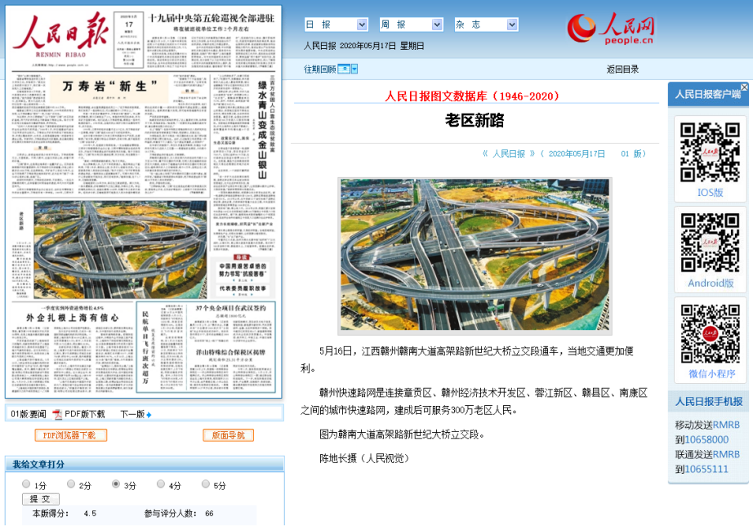This screenshot has width=753, height=526.
Task: Open the 日报 dropdown
Action: [x=336, y=25]
